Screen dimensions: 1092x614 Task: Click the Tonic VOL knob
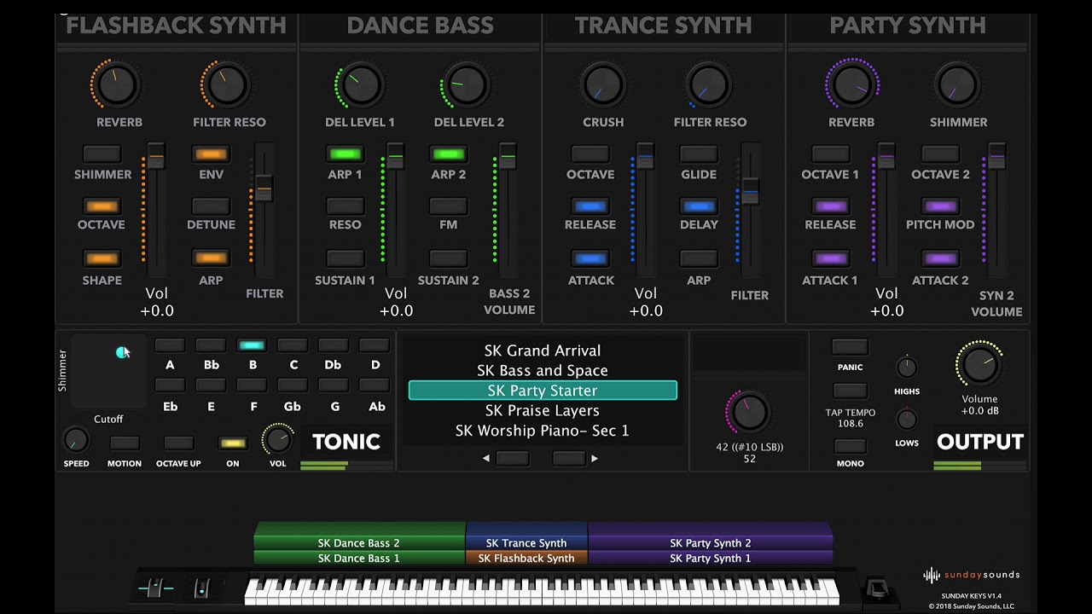(277, 440)
